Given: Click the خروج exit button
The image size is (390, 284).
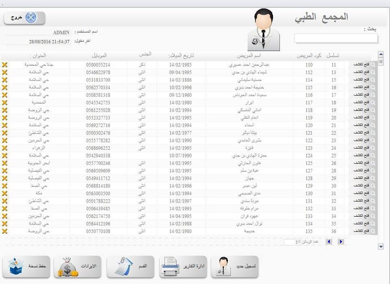Looking at the screenshot, I should pos(24,19).
